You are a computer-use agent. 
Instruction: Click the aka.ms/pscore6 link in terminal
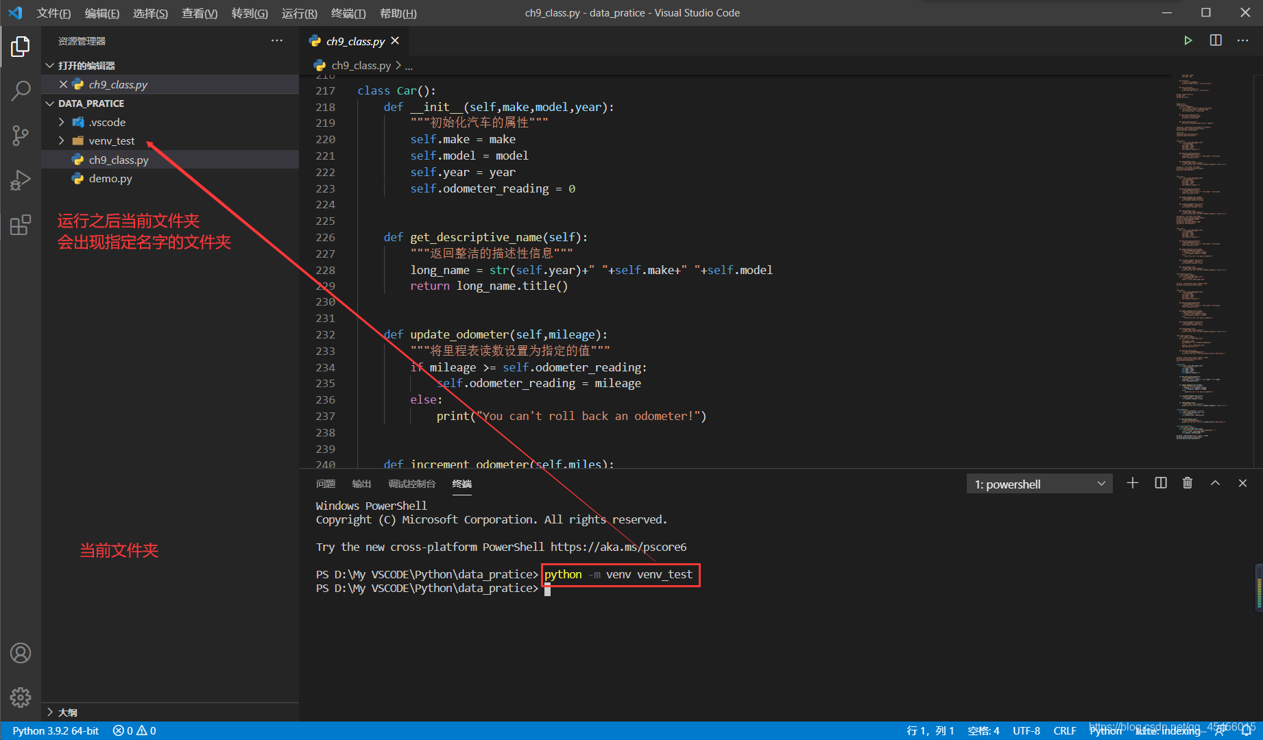pyautogui.click(x=618, y=547)
